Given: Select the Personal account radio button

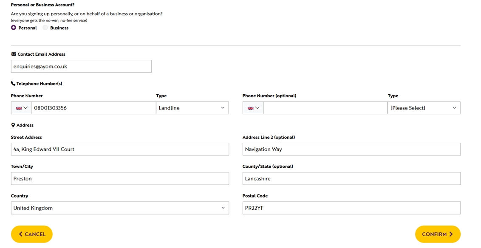Looking at the screenshot, I should pyautogui.click(x=13, y=28).
